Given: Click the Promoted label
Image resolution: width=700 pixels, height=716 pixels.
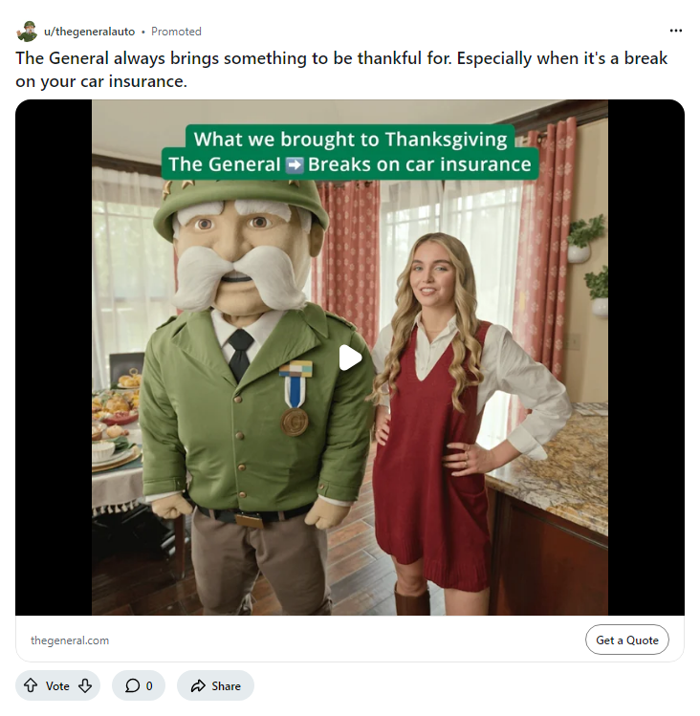Looking at the screenshot, I should tap(176, 32).
